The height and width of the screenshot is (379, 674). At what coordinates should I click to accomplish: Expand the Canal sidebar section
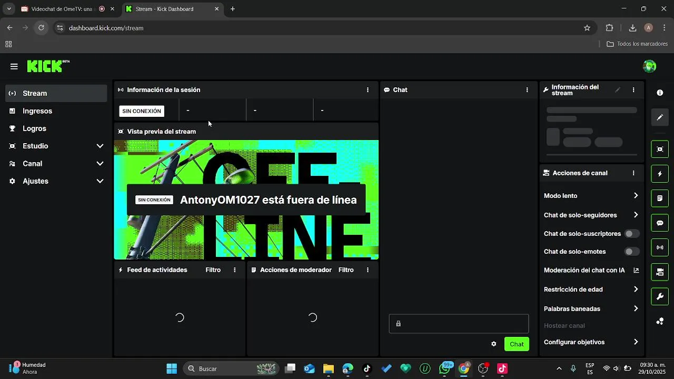(x=56, y=164)
